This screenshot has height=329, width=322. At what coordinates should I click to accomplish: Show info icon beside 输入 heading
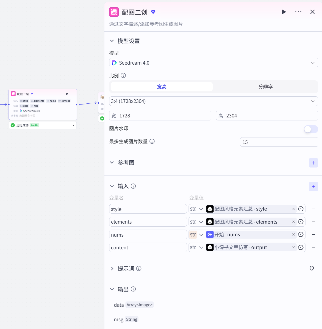tap(133, 186)
